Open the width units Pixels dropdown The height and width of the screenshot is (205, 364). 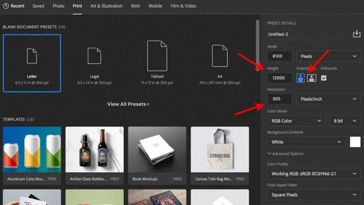(328, 56)
